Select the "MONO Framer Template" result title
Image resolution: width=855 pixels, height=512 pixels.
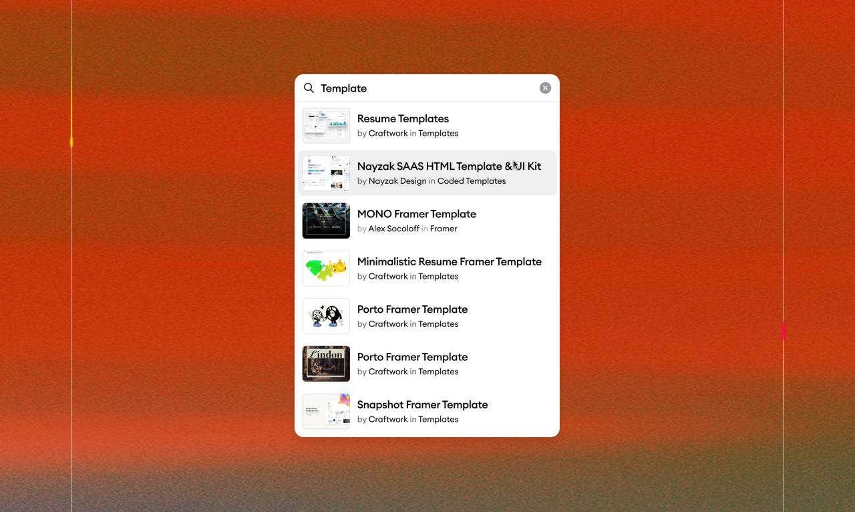pos(416,214)
